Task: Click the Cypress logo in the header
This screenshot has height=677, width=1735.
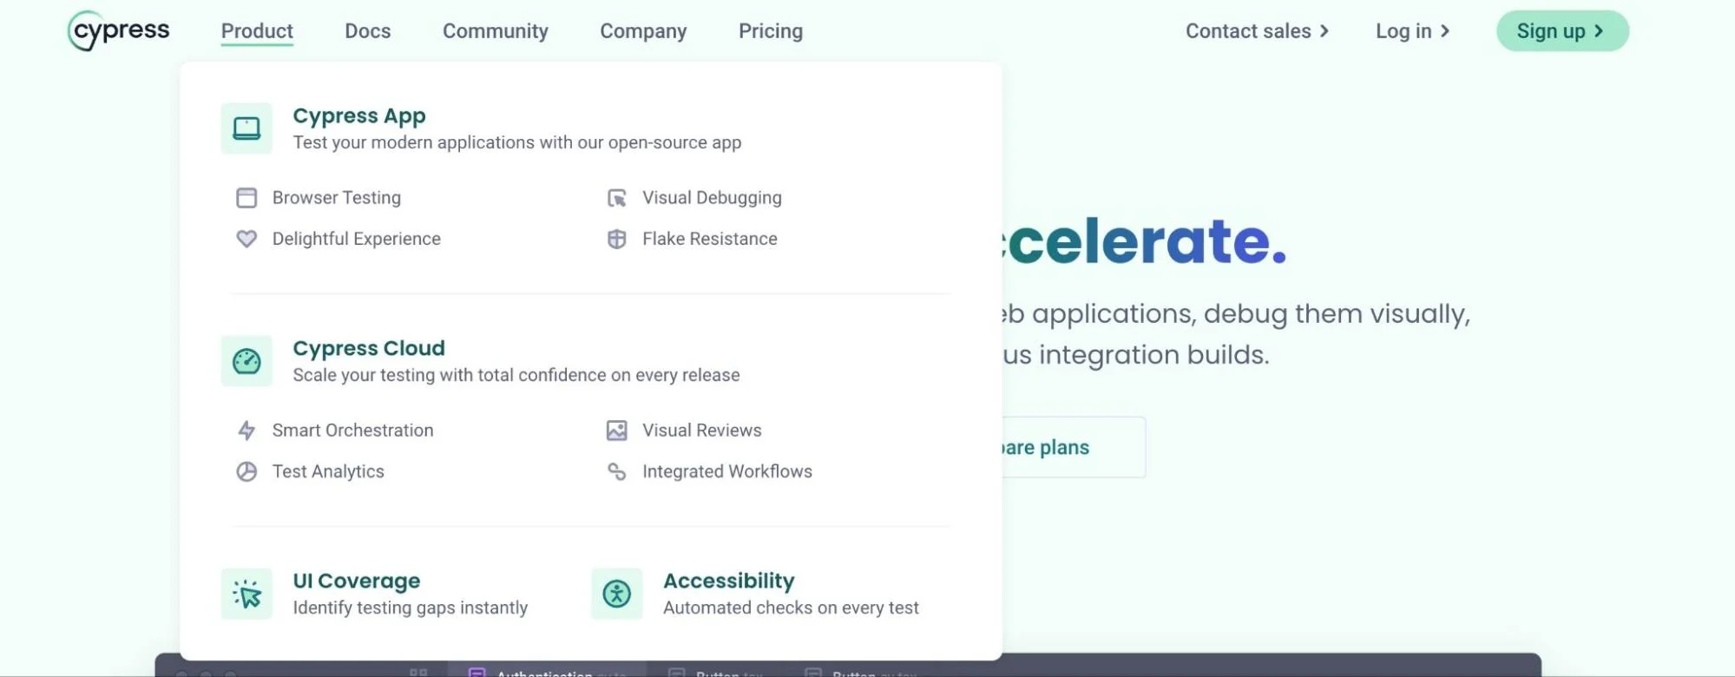Action: (x=119, y=30)
